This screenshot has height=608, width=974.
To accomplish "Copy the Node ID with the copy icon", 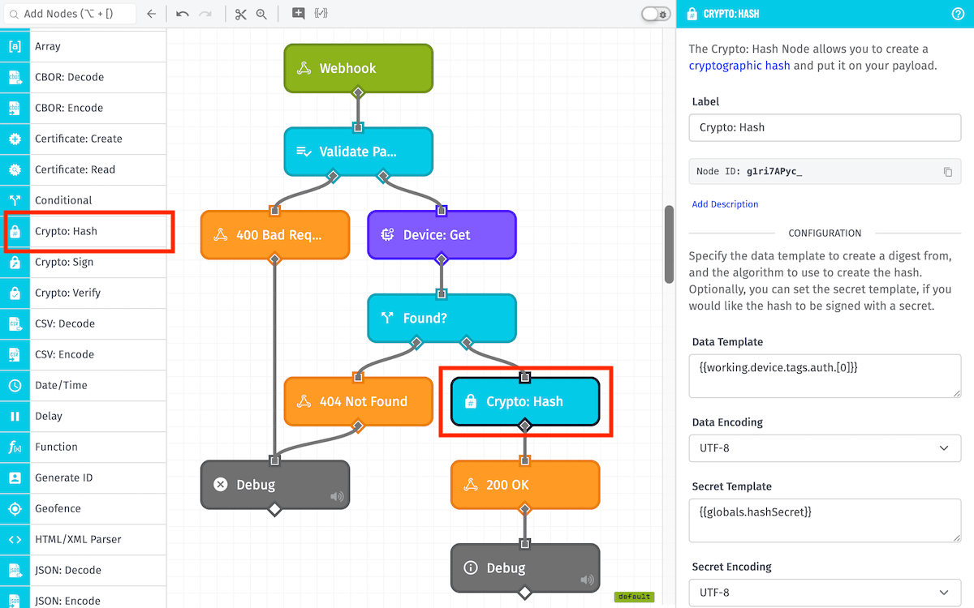I will [x=947, y=172].
